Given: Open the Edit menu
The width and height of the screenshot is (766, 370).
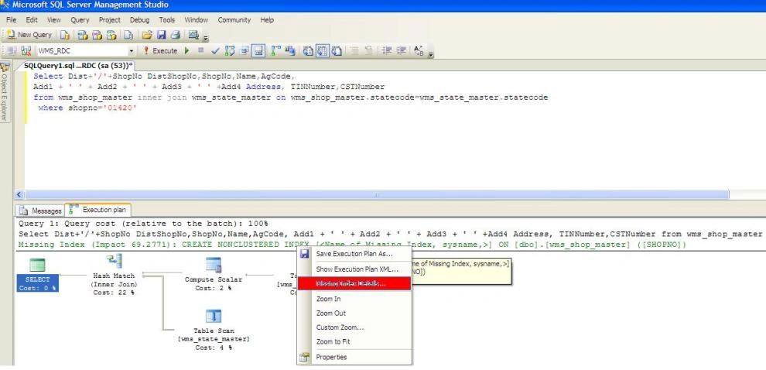Looking at the screenshot, I should click(32, 20).
